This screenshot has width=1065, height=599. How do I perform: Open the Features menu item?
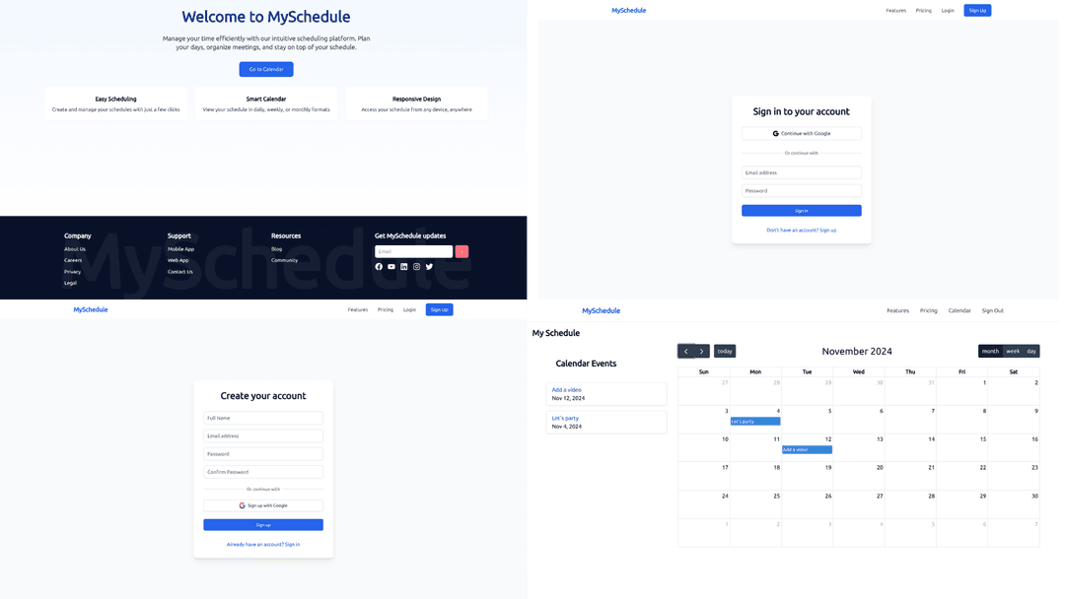coord(896,10)
